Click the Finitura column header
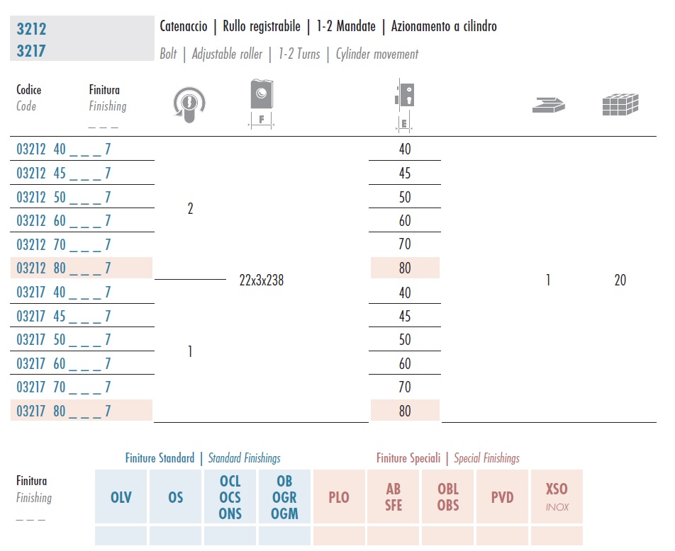Screen dimensions: 675x551 click(x=104, y=90)
